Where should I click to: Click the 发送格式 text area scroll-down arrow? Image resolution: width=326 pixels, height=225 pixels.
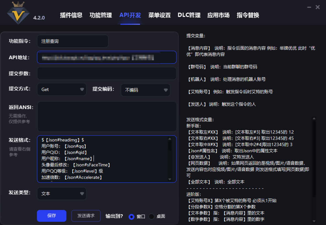coord(170,179)
